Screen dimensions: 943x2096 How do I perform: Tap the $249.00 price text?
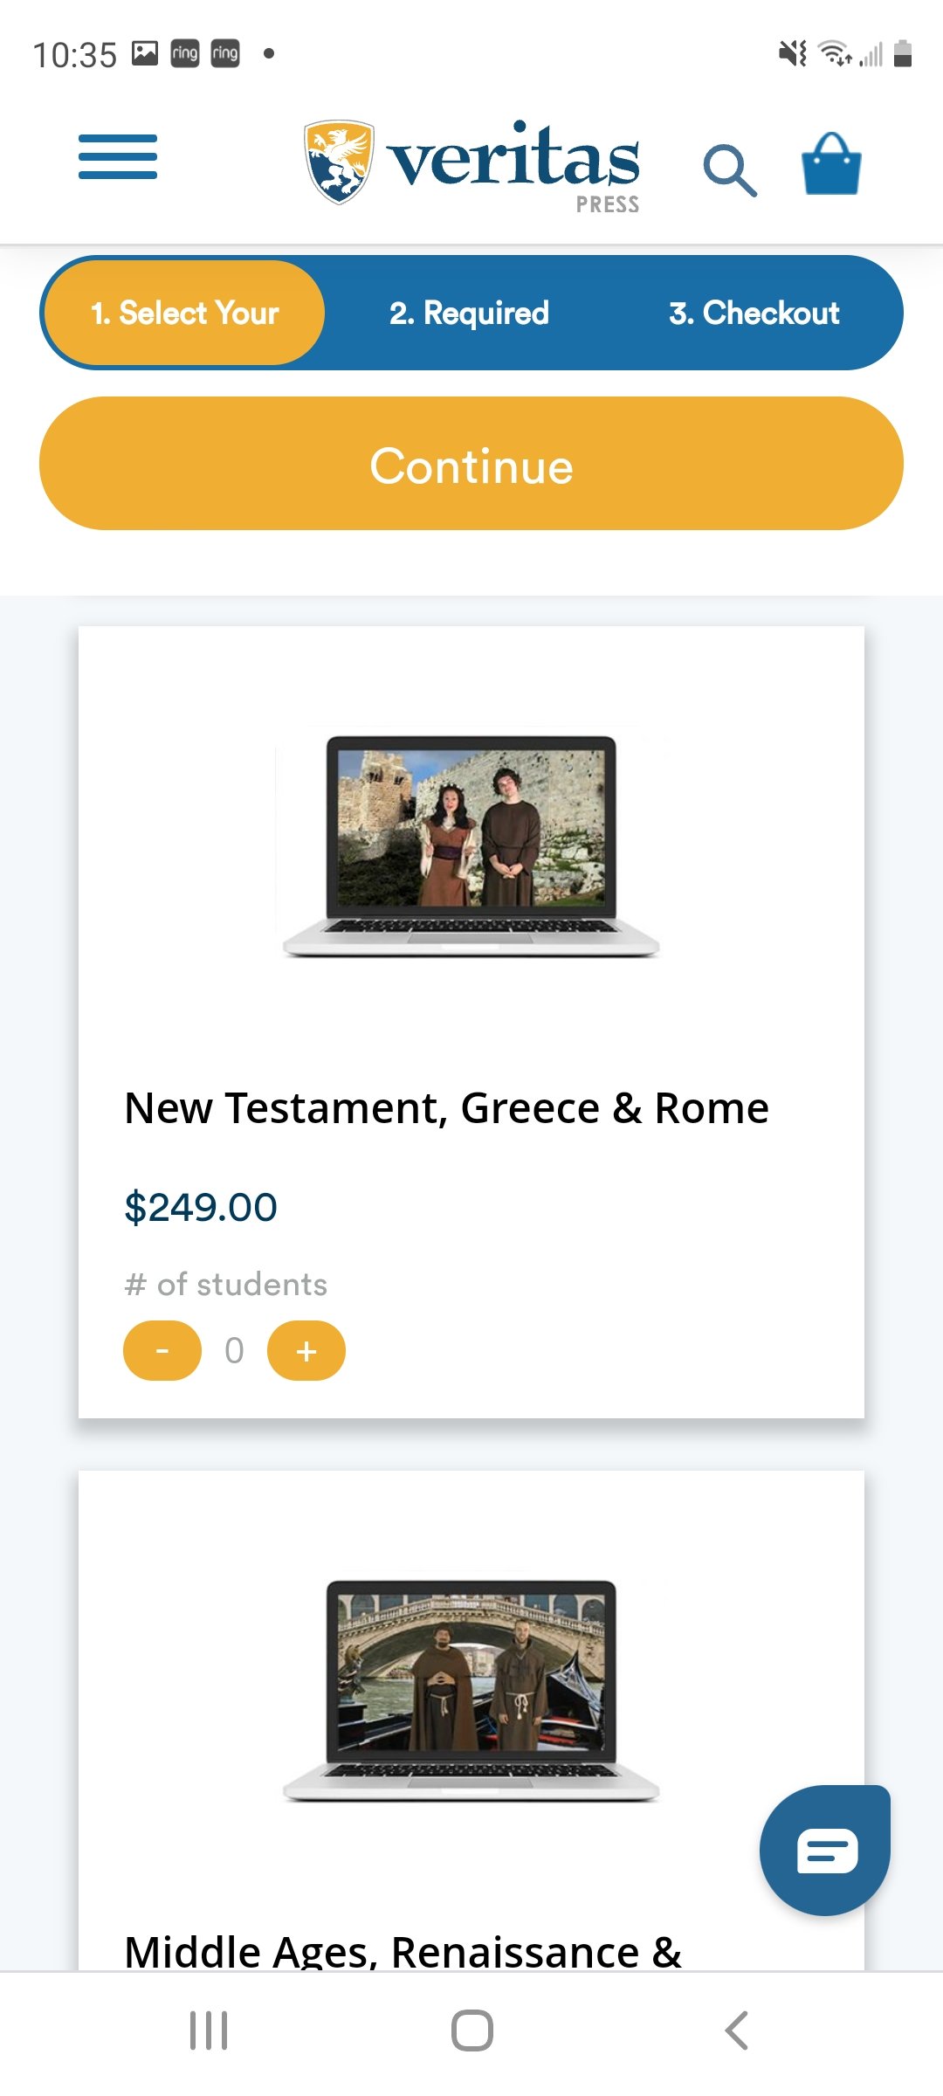click(x=201, y=1208)
